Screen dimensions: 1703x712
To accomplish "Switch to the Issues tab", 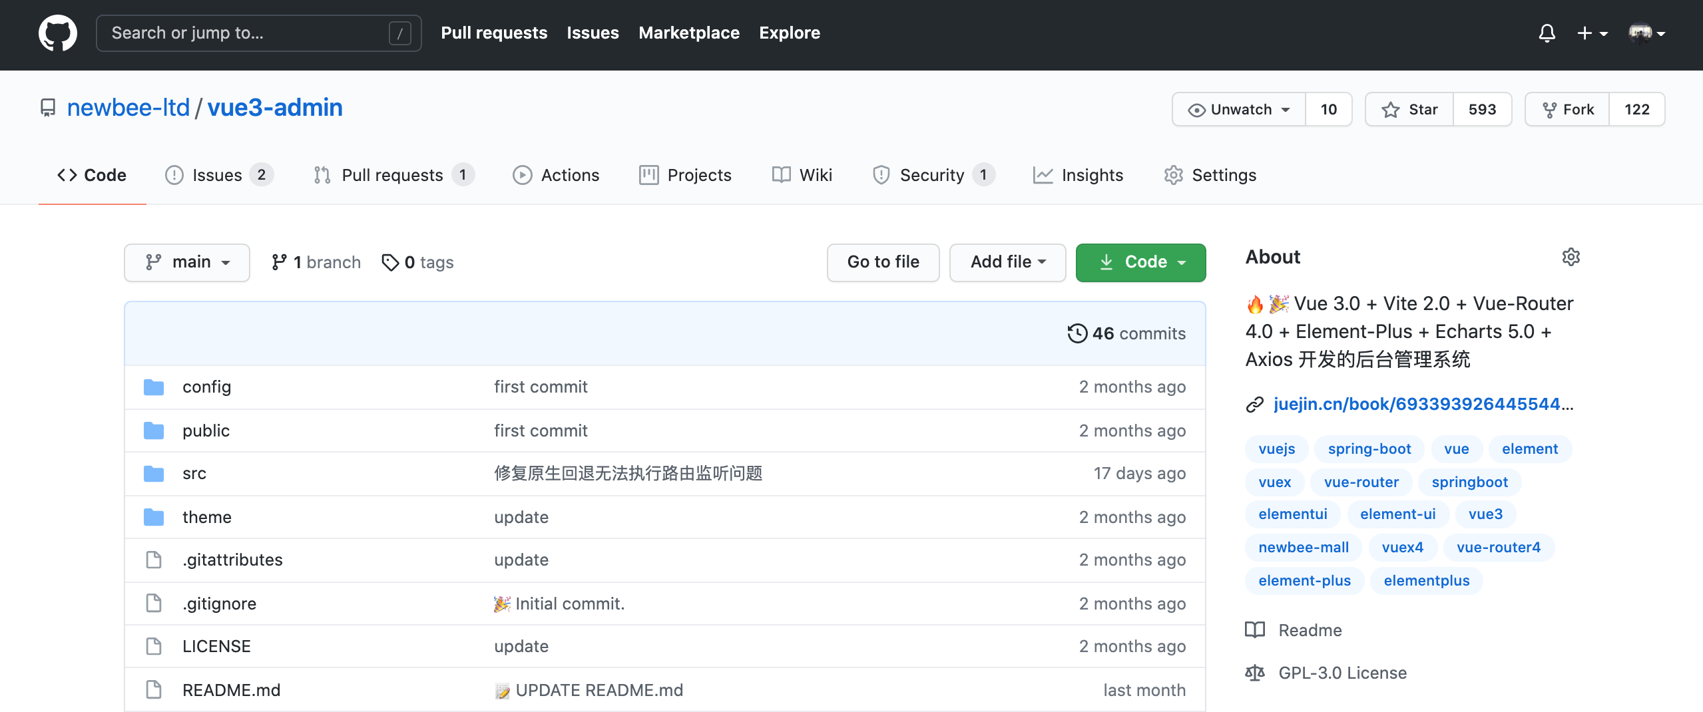I will [219, 175].
